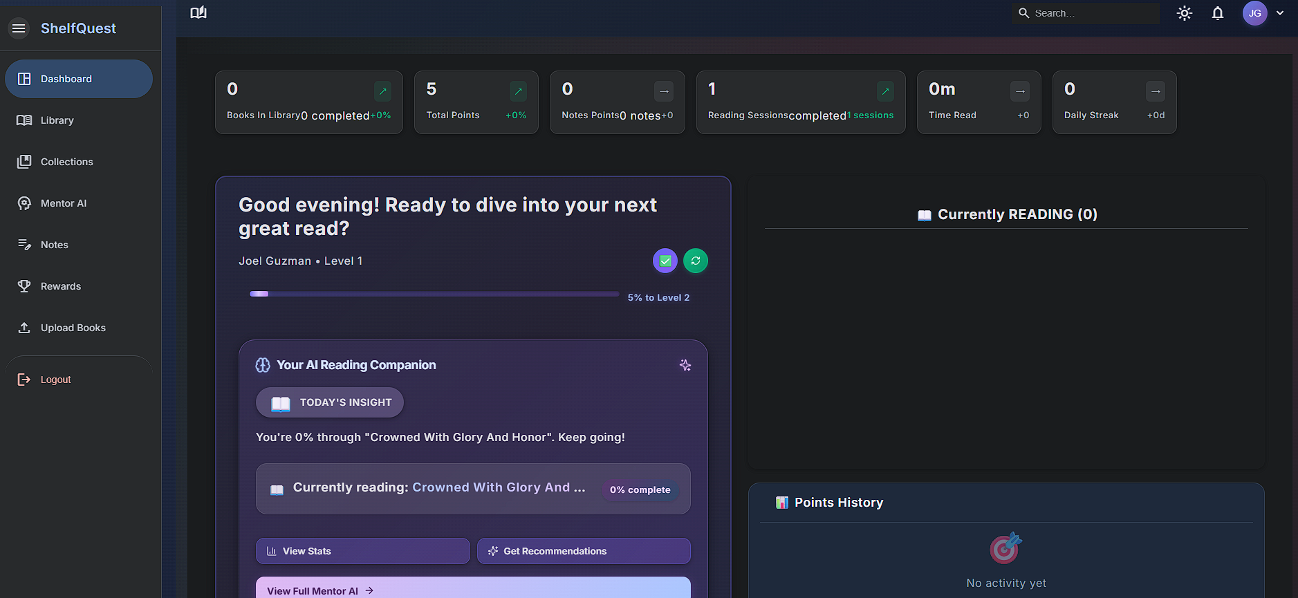Click Total Points trend arrow icon

518,91
